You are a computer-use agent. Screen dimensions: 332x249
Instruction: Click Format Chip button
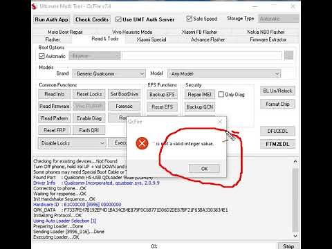[277, 104]
